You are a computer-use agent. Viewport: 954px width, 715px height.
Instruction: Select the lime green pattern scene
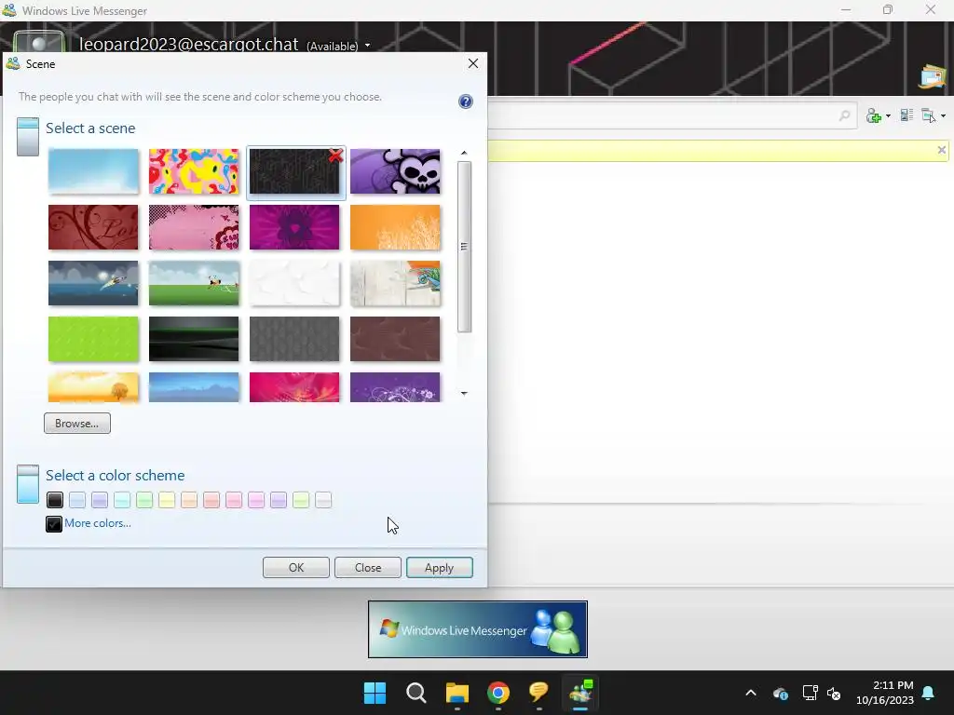pos(93,339)
